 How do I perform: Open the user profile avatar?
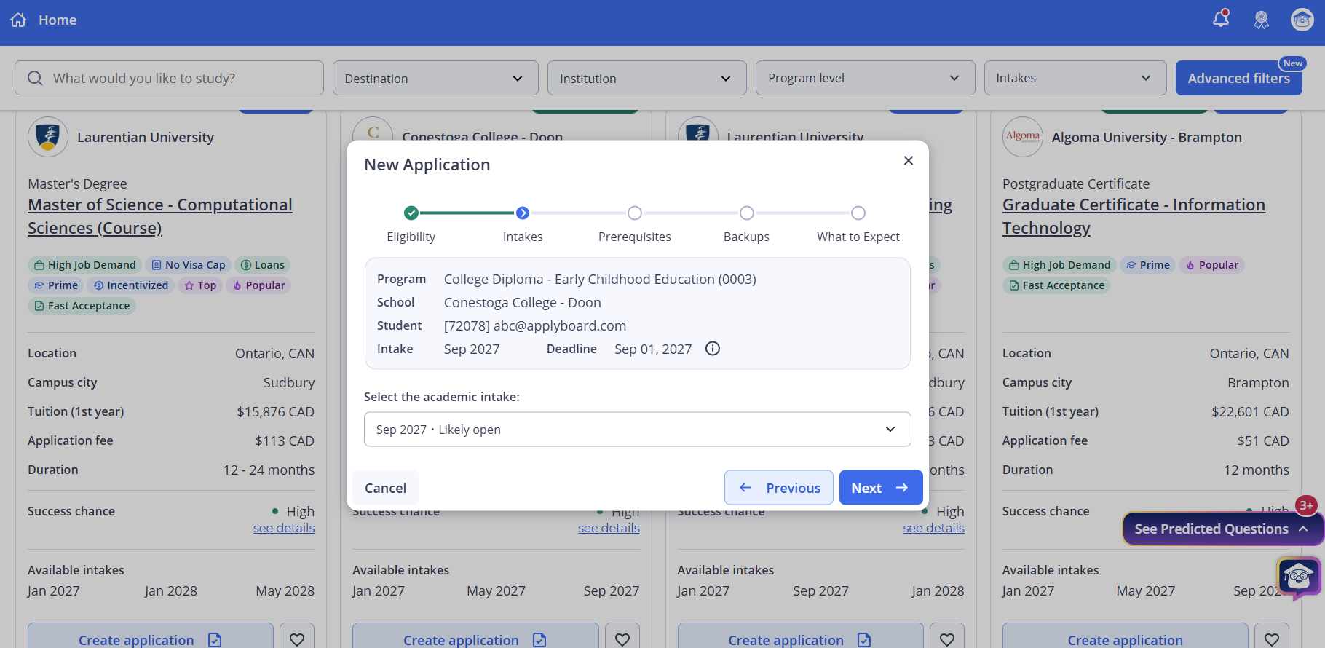(x=1302, y=20)
